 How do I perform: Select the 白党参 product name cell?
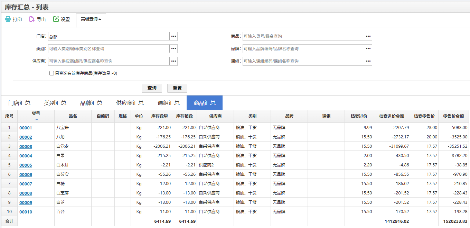(73, 146)
